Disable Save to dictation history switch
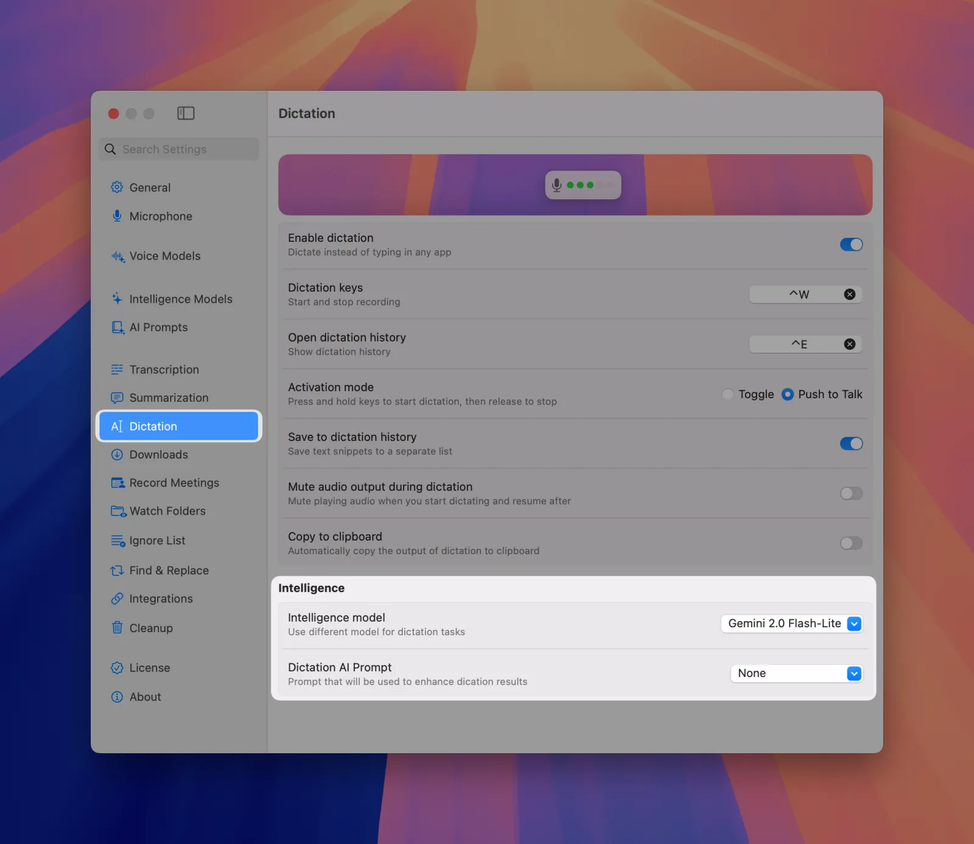The width and height of the screenshot is (974, 844). coord(851,443)
